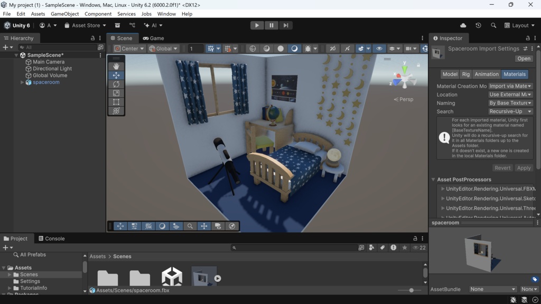Screen dimensions: 541x304
Task: Toggle Inspector panel lock
Action: (528, 38)
